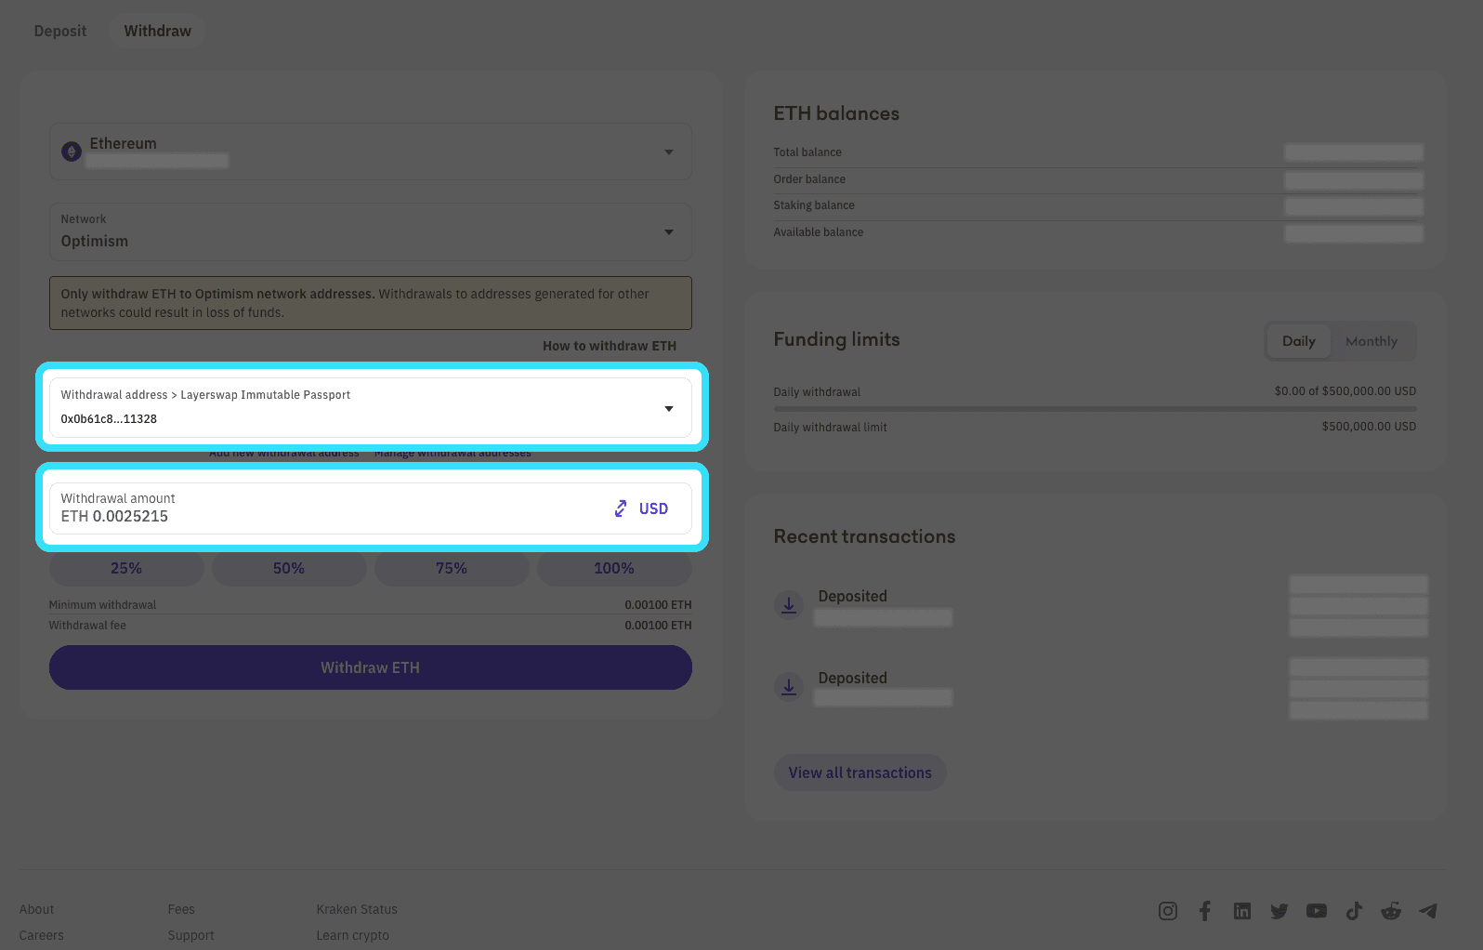
Task: Expand the Ethereum asset dropdown
Action: [x=371, y=152]
